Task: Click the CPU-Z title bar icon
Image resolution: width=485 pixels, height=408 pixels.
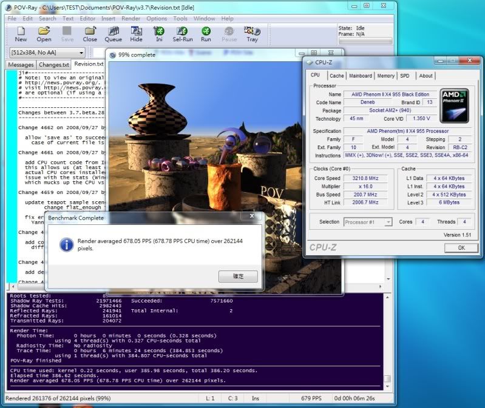Action: click(310, 62)
